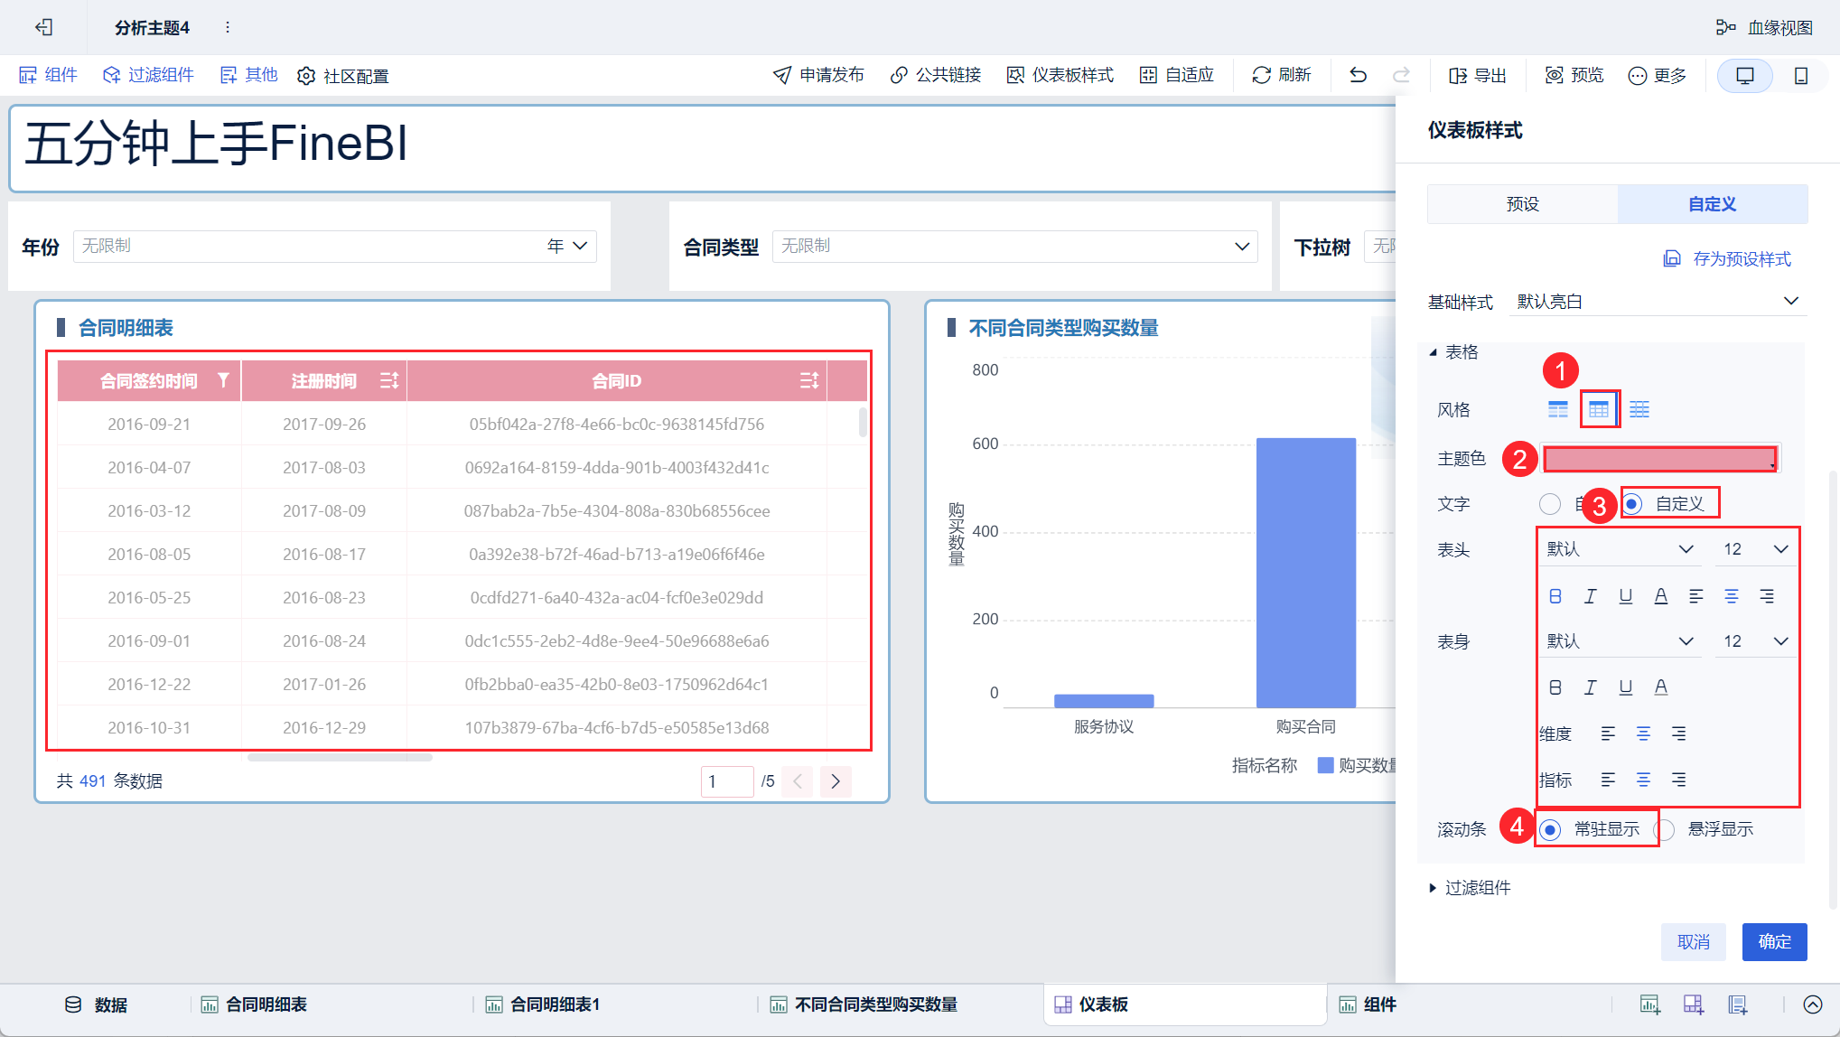
Task: Open the 过滤组件 toolbar menu
Action: click(x=148, y=75)
